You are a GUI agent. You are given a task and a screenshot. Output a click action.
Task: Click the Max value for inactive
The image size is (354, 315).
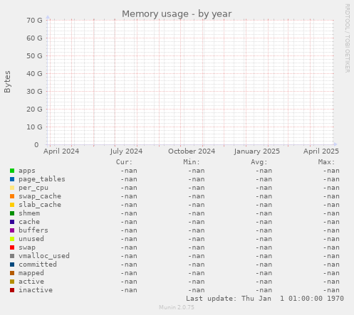click(331, 290)
